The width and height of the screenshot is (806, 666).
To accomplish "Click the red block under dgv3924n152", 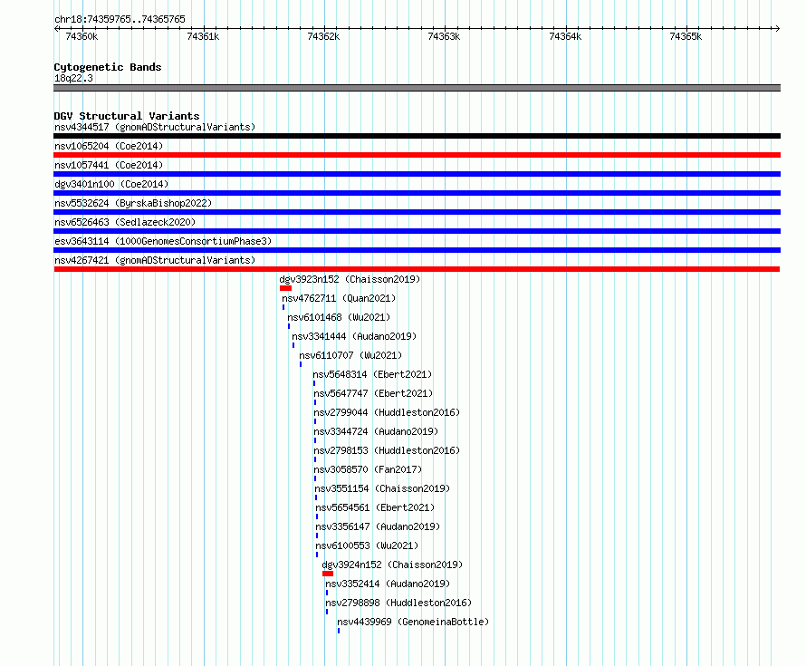I will (x=328, y=574).
